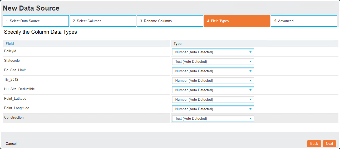The height and width of the screenshot is (149, 340).
Task: Expand the Eq_Site_Limit type selector
Action: (x=213, y=71)
